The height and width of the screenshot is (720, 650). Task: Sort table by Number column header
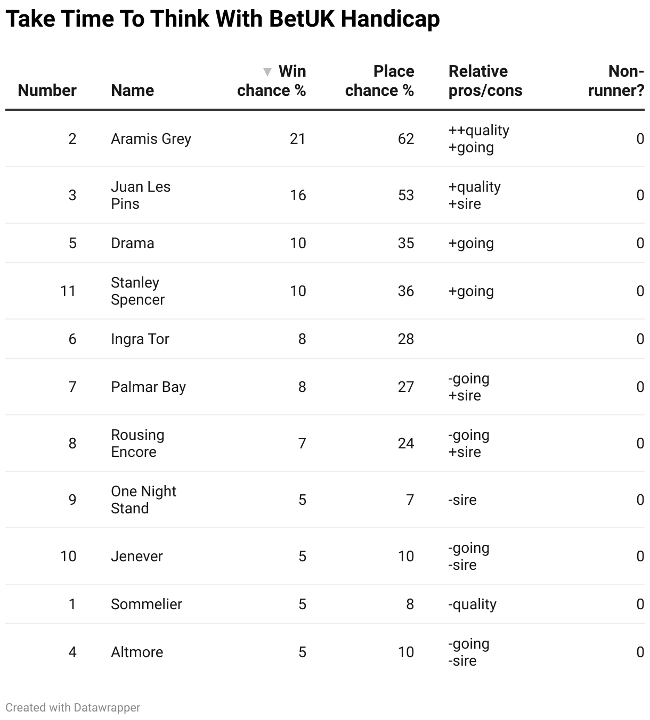pos(47,90)
